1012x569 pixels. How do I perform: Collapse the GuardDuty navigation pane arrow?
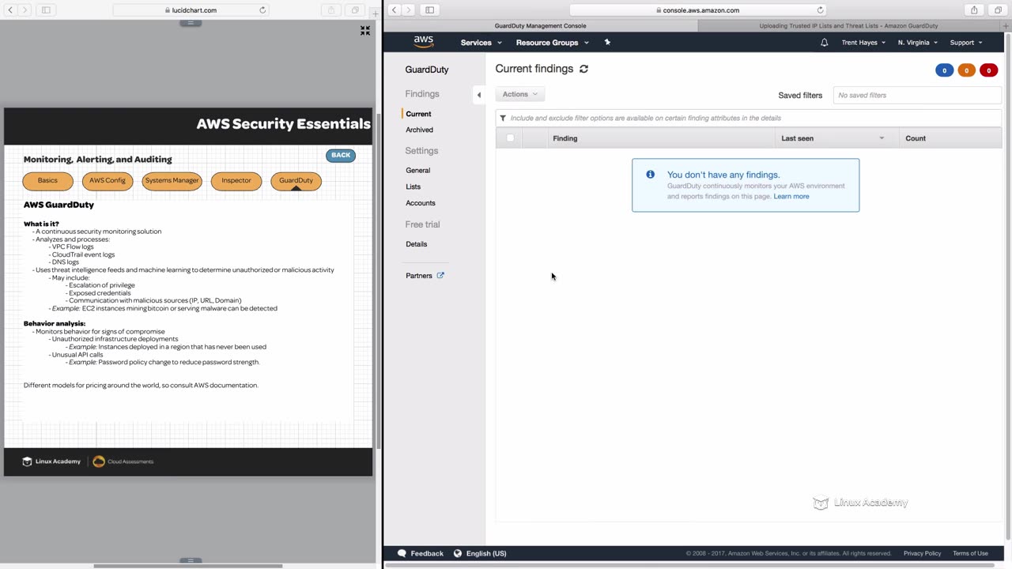478,95
